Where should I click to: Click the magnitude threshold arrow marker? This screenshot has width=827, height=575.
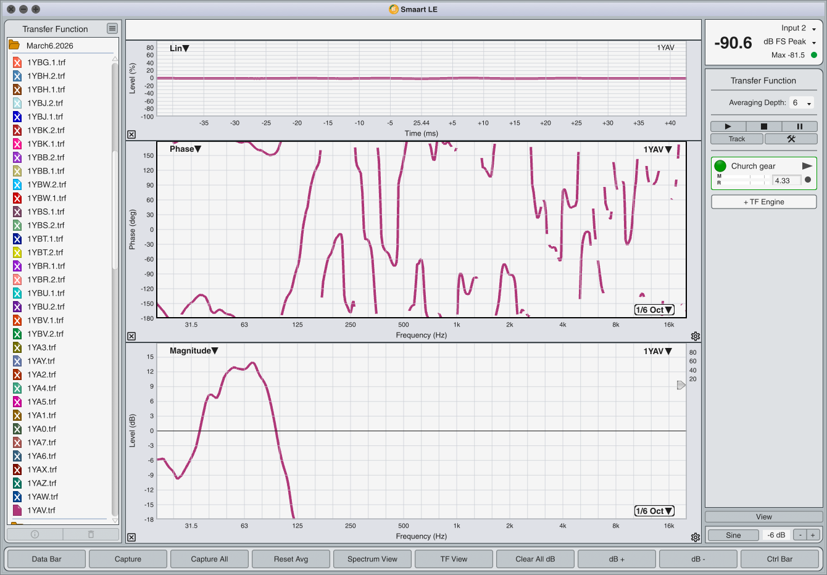click(681, 385)
